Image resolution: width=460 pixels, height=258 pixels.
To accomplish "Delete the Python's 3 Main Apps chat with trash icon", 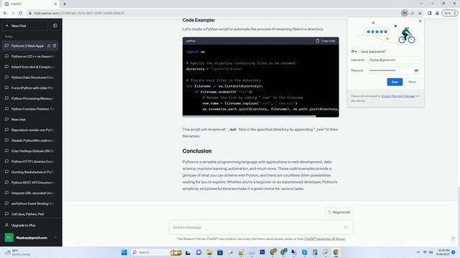I will tap(55, 46).
